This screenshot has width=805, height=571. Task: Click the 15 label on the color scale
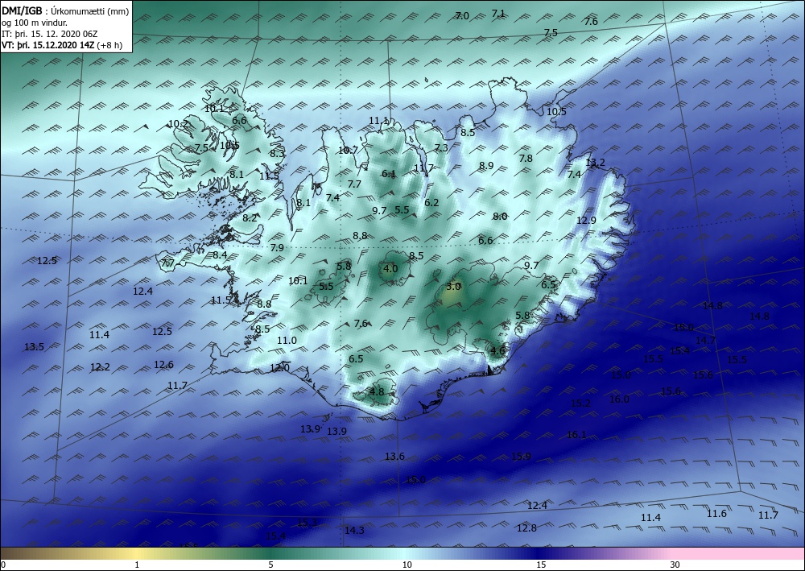541,565
